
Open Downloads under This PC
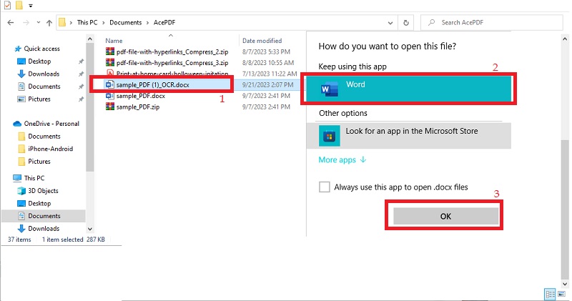point(44,228)
